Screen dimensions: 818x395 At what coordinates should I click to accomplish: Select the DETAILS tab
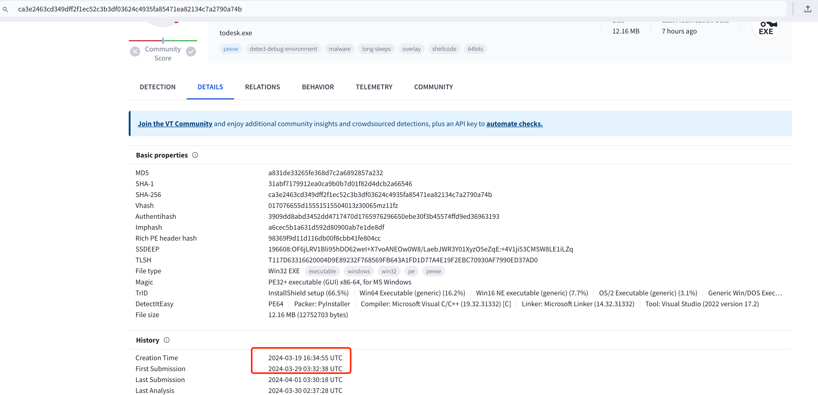pos(210,87)
